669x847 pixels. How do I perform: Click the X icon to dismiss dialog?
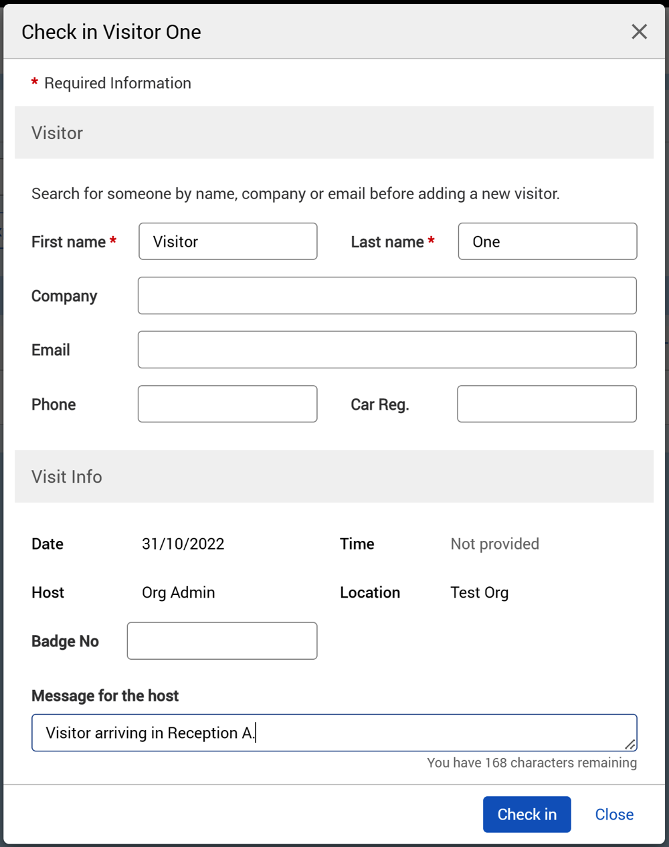pyautogui.click(x=639, y=31)
